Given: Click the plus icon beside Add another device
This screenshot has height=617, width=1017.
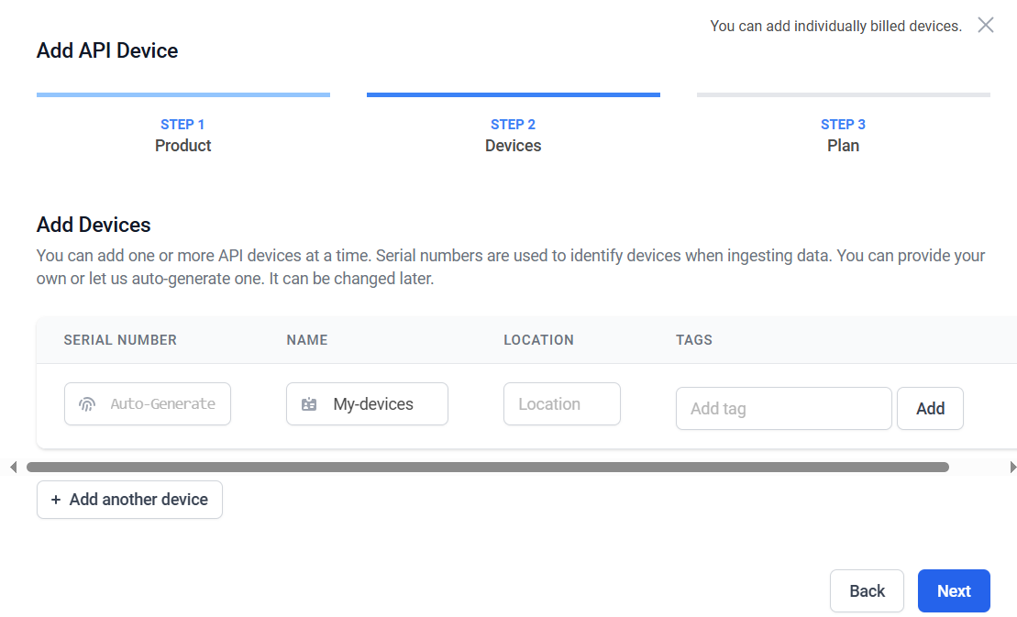Looking at the screenshot, I should pyautogui.click(x=56, y=500).
